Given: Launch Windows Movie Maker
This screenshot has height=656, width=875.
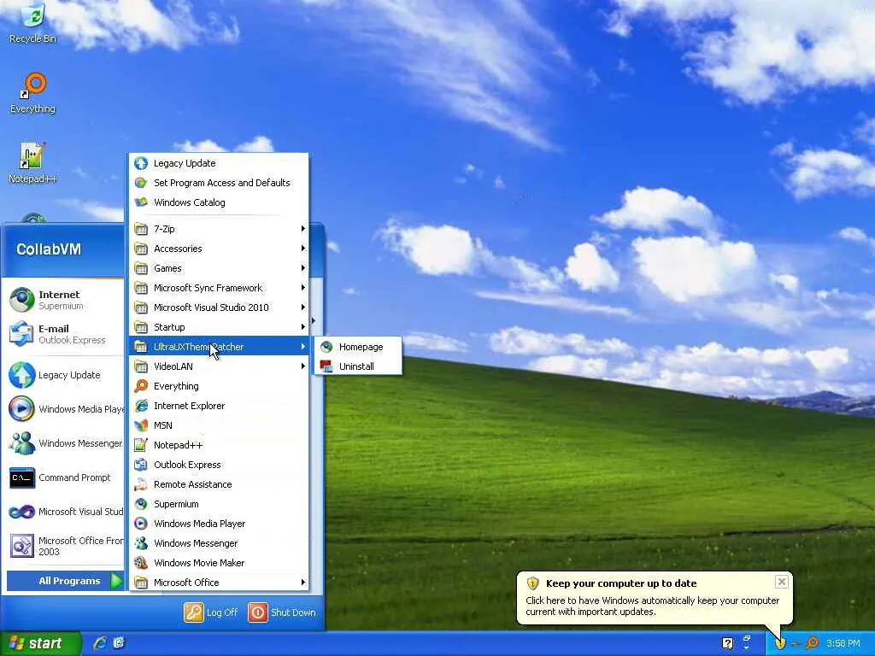Looking at the screenshot, I should (219, 562).
